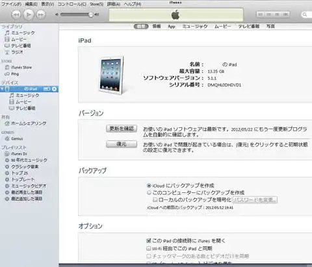
Task: Switch to the App tab
Action: pyautogui.click(x=172, y=27)
